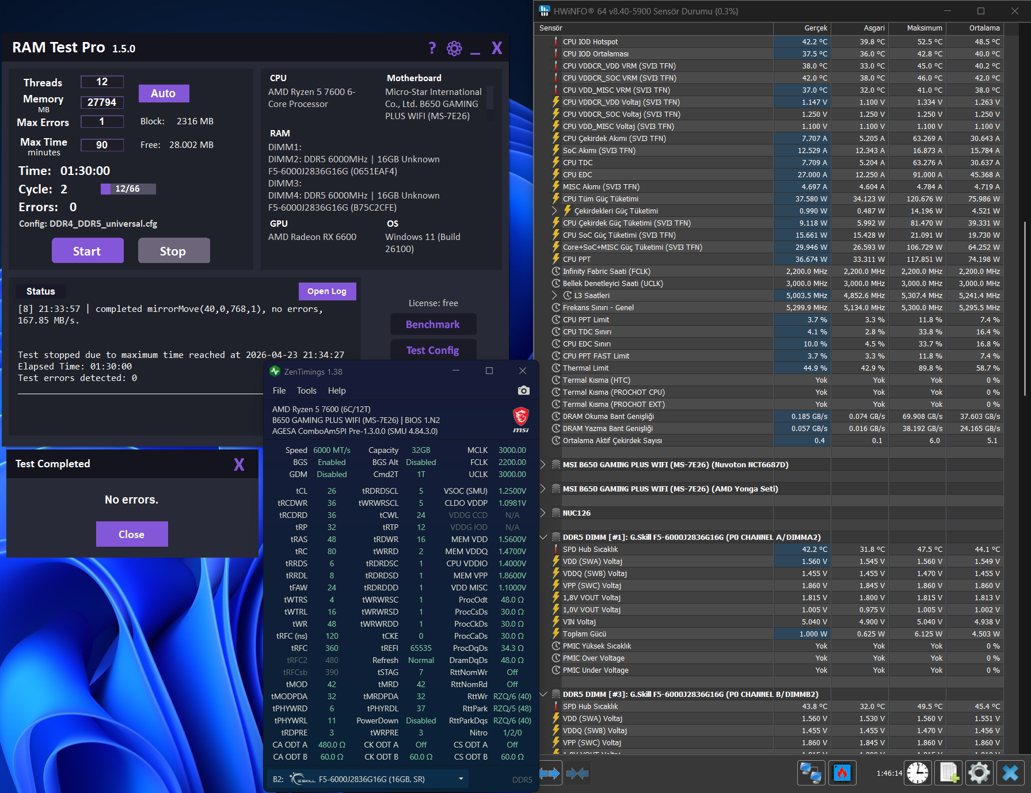Click the Threads input field
Image resolution: width=1031 pixels, height=793 pixels.
coord(102,82)
